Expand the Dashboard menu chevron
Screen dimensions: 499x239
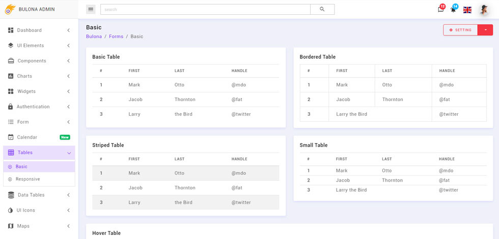pos(68,30)
